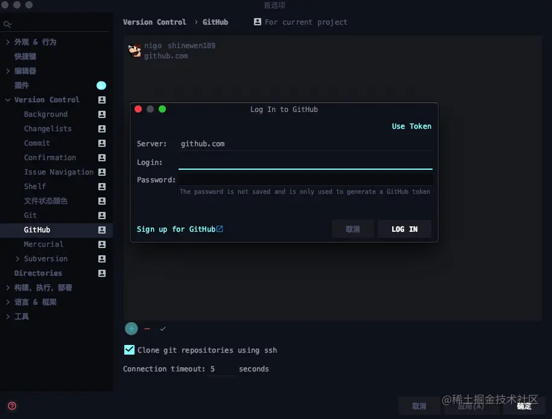
Task: Click the search icon in the settings sidebar
Action: (x=7, y=24)
